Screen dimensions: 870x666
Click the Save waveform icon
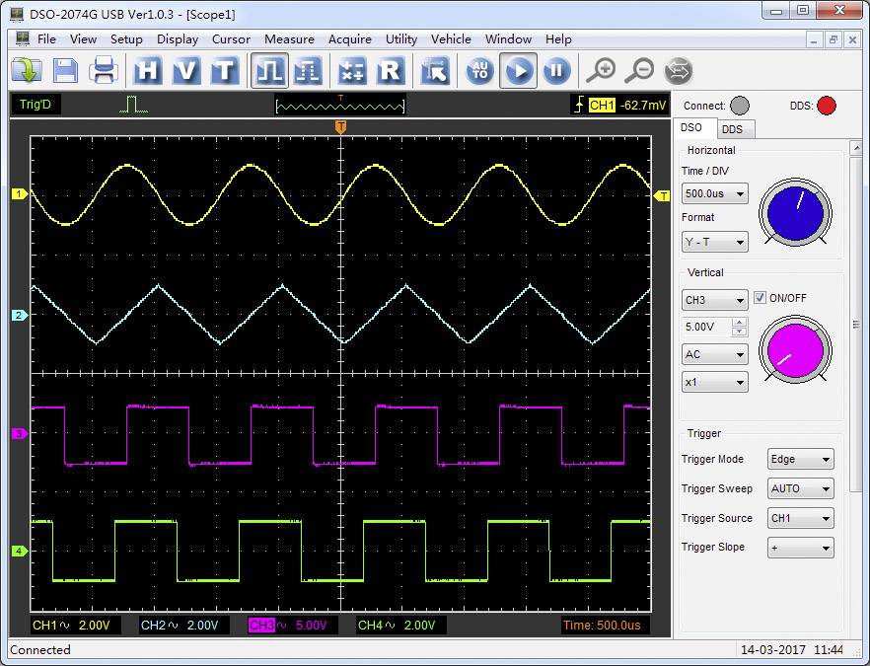63,70
